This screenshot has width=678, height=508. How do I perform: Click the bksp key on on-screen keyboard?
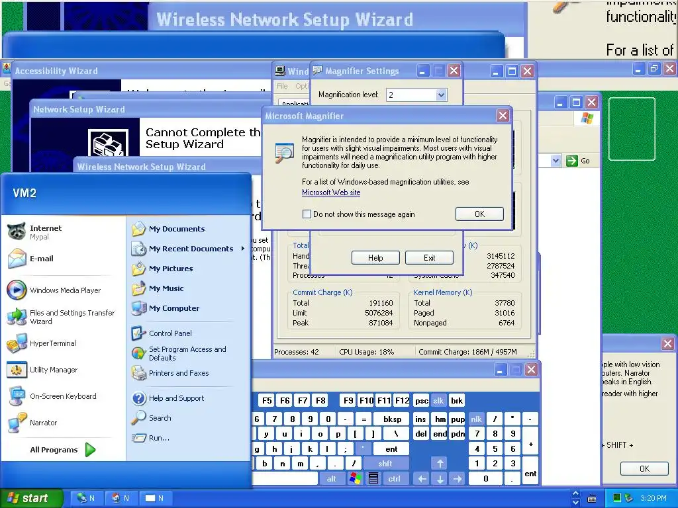point(392,419)
